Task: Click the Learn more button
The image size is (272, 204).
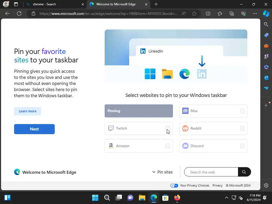Action: 28,111
